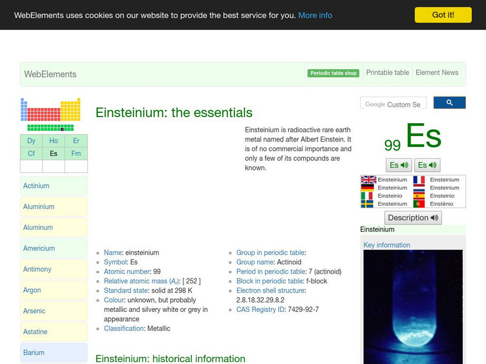Open the Key information link
Image resolution: width=486 pixels, height=364 pixels.
point(386,245)
